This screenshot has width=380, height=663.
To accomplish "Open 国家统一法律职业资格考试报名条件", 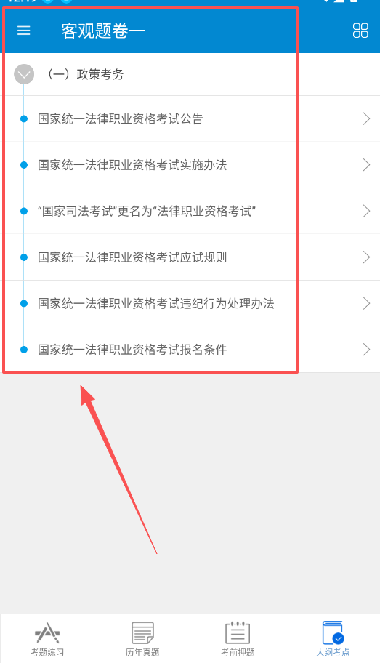I will pos(132,349).
